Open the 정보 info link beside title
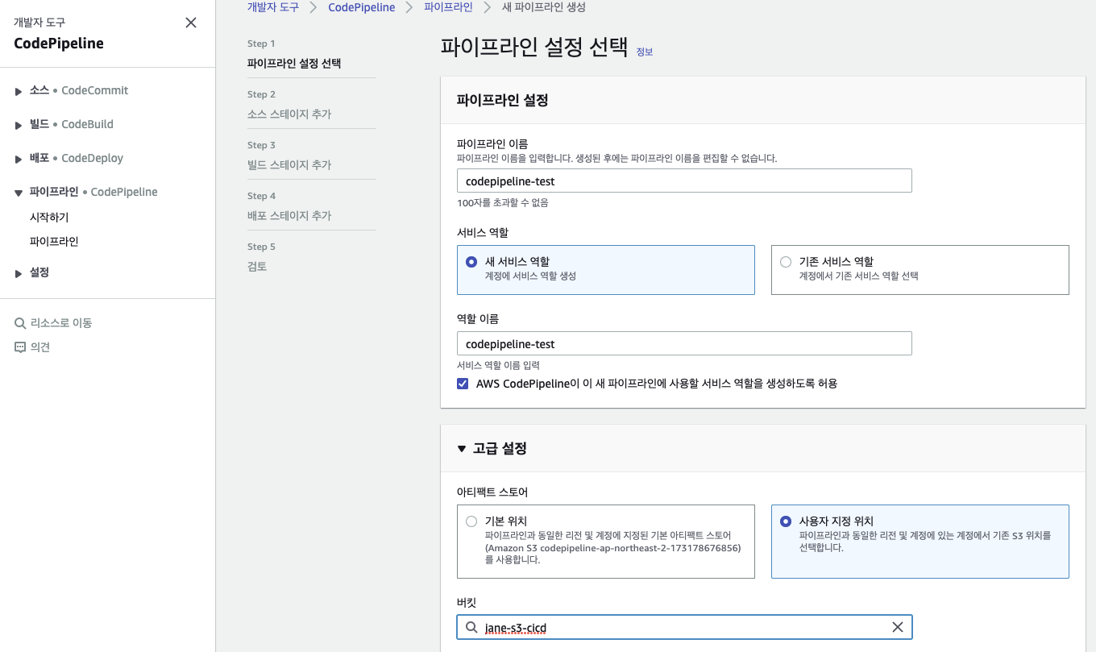The width and height of the screenshot is (1096, 652). (645, 52)
